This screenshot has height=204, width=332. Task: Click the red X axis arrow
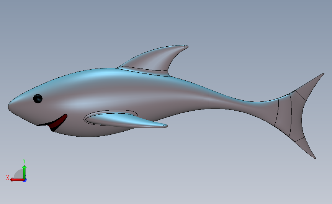pos(16,180)
